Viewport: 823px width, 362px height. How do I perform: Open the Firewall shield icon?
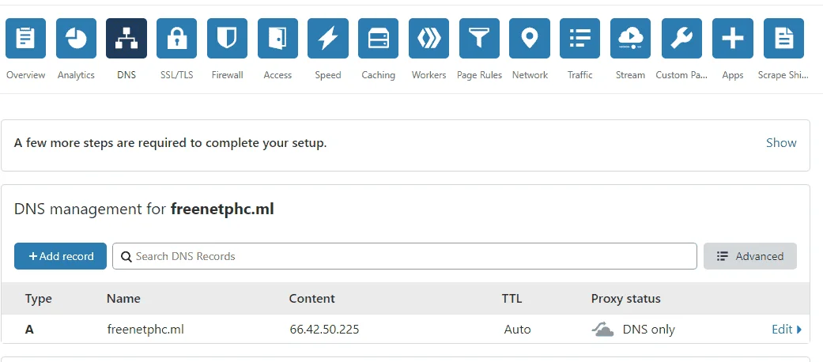tap(227, 38)
